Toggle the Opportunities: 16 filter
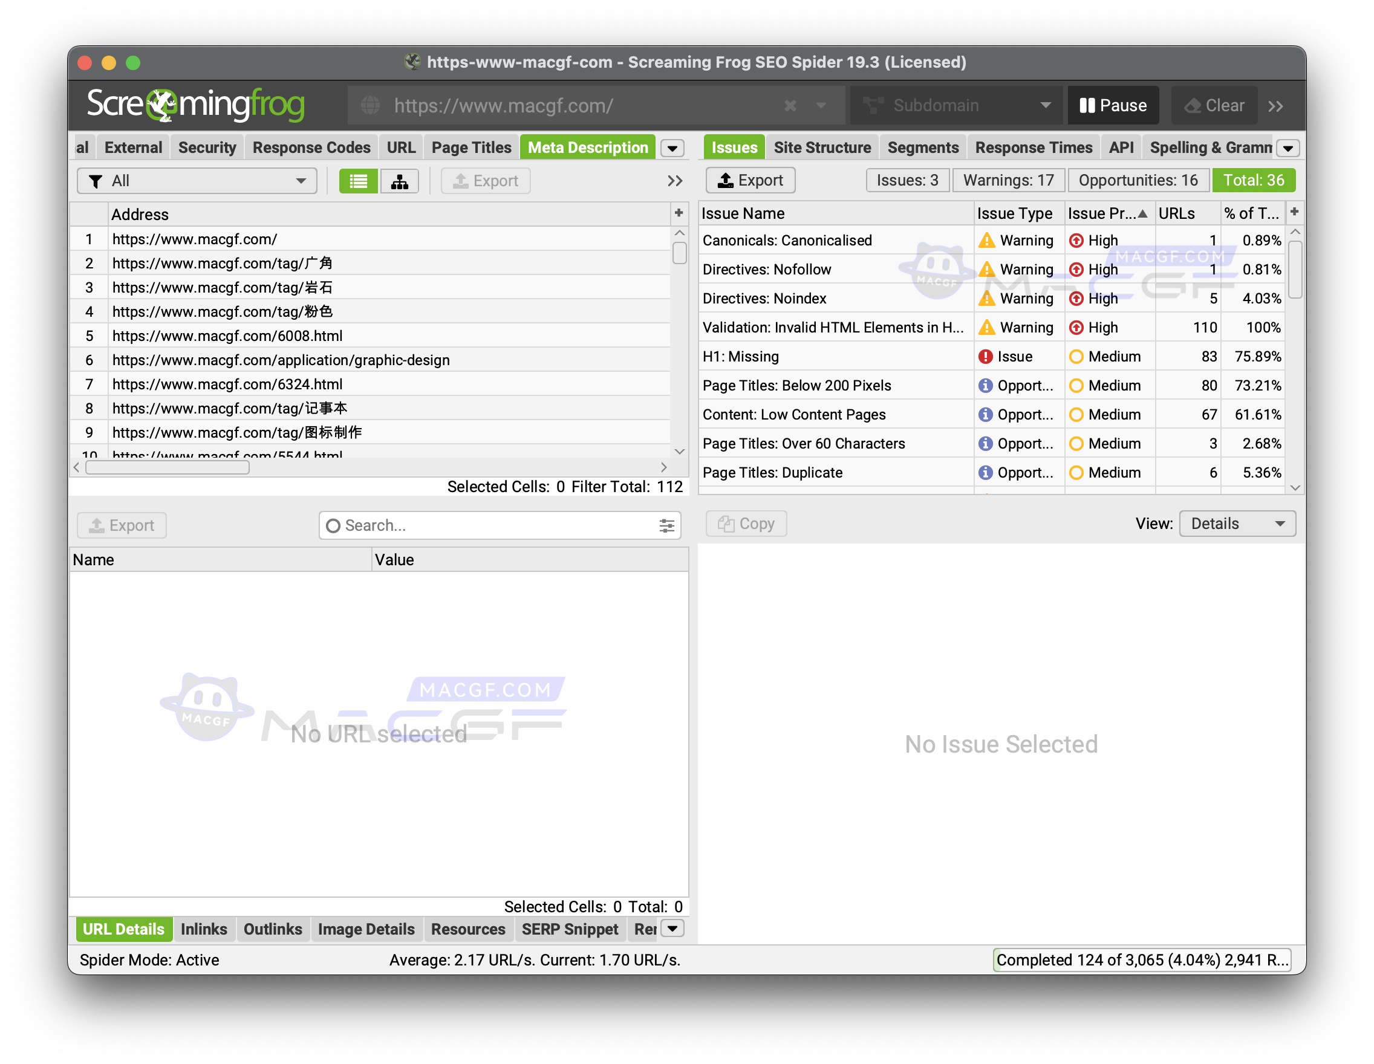Viewport: 1374px width, 1064px height. point(1138,181)
